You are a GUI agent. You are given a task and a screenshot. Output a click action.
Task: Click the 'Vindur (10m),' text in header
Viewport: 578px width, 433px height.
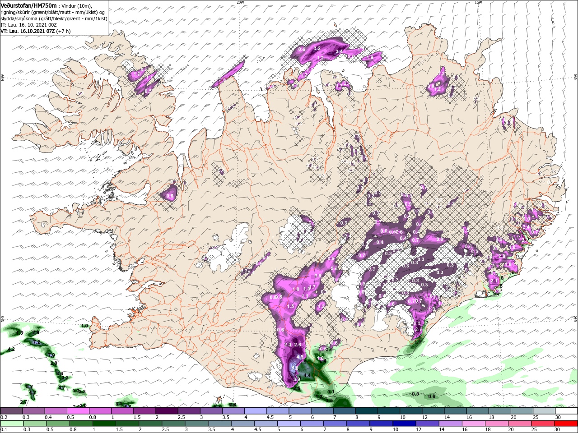[76, 5]
